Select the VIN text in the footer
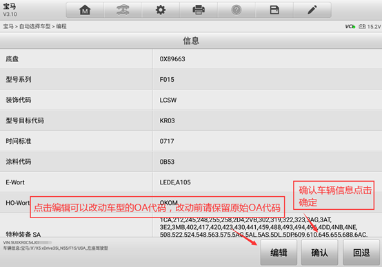The height and width of the screenshot is (267, 382). click(x=28, y=242)
